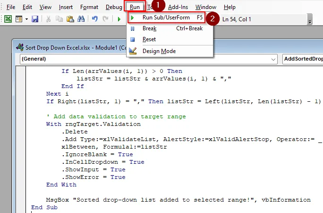Viewport: 323px width, 213px height.
Task: Click the 'Next i' code line
Action: point(57,94)
